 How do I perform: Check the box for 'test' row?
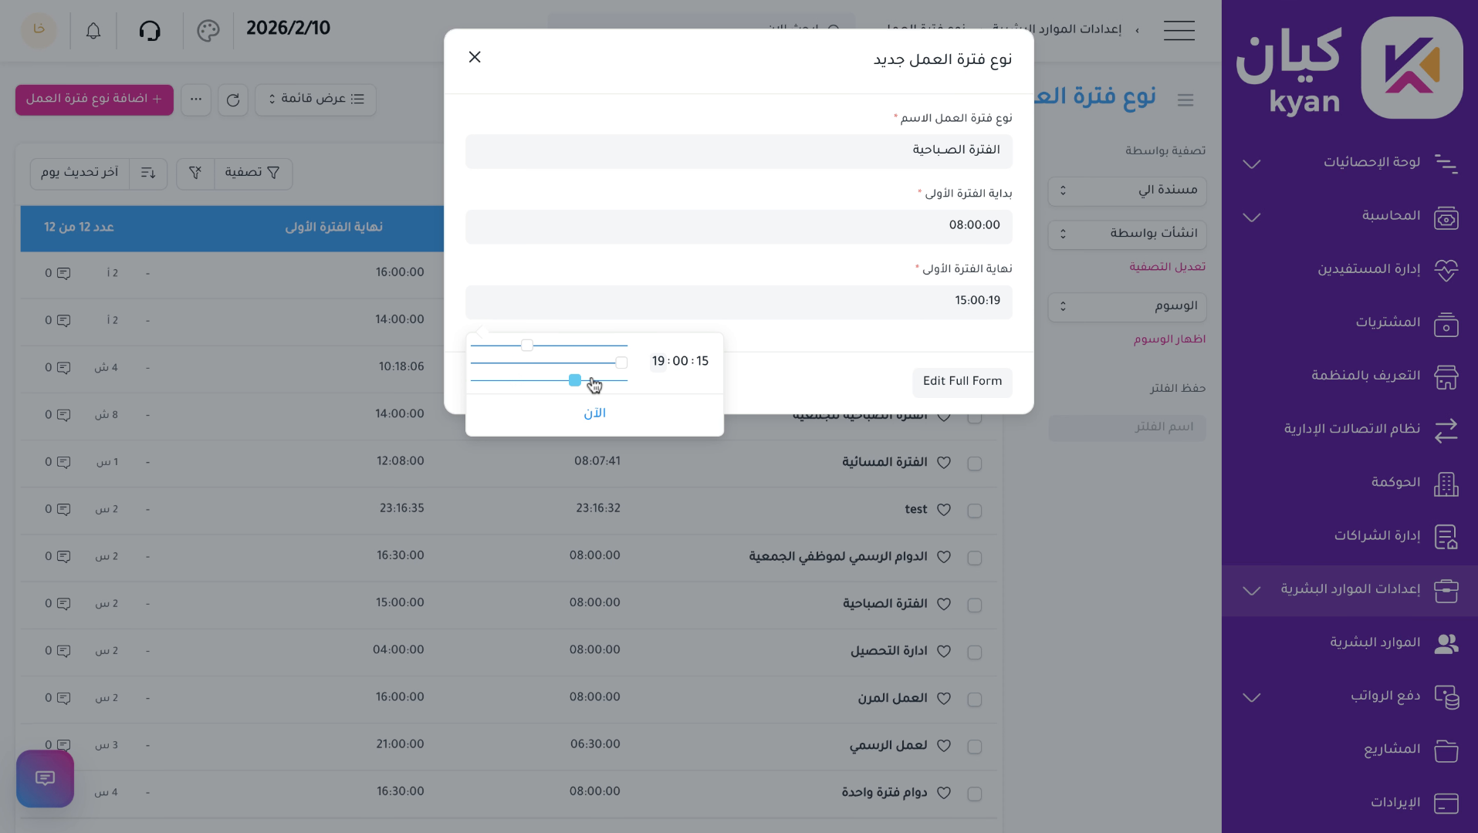pos(975,511)
